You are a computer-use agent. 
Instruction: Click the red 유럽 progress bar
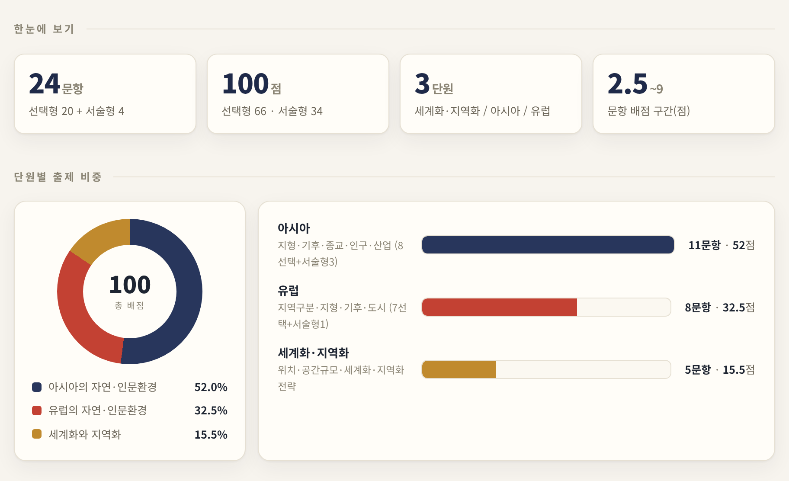click(x=500, y=307)
